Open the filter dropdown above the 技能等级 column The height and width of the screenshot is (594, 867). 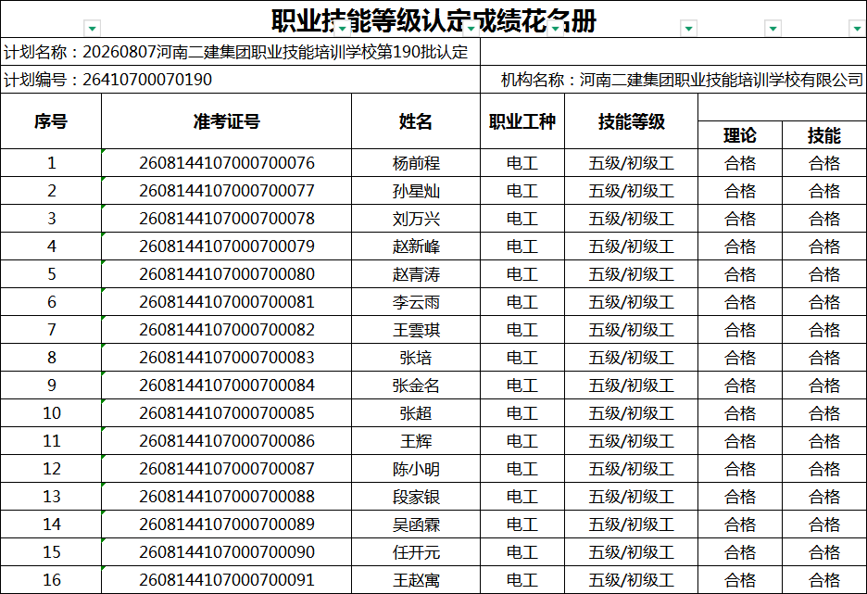tap(688, 28)
